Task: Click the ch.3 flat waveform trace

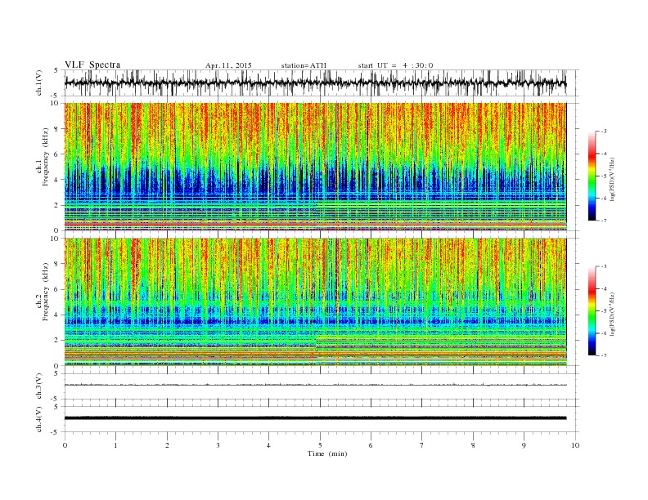Action: click(316, 385)
